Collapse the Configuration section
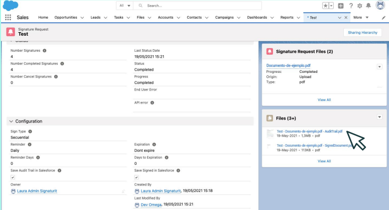389x210 pixels. [x=11, y=122]
